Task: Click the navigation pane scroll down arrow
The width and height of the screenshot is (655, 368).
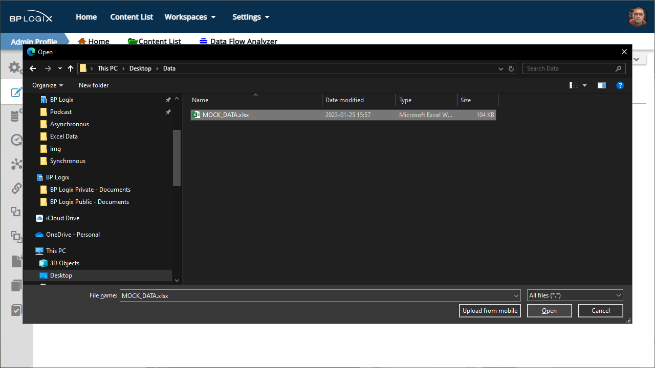Action: pyautogui.click(x=177, y=280)
